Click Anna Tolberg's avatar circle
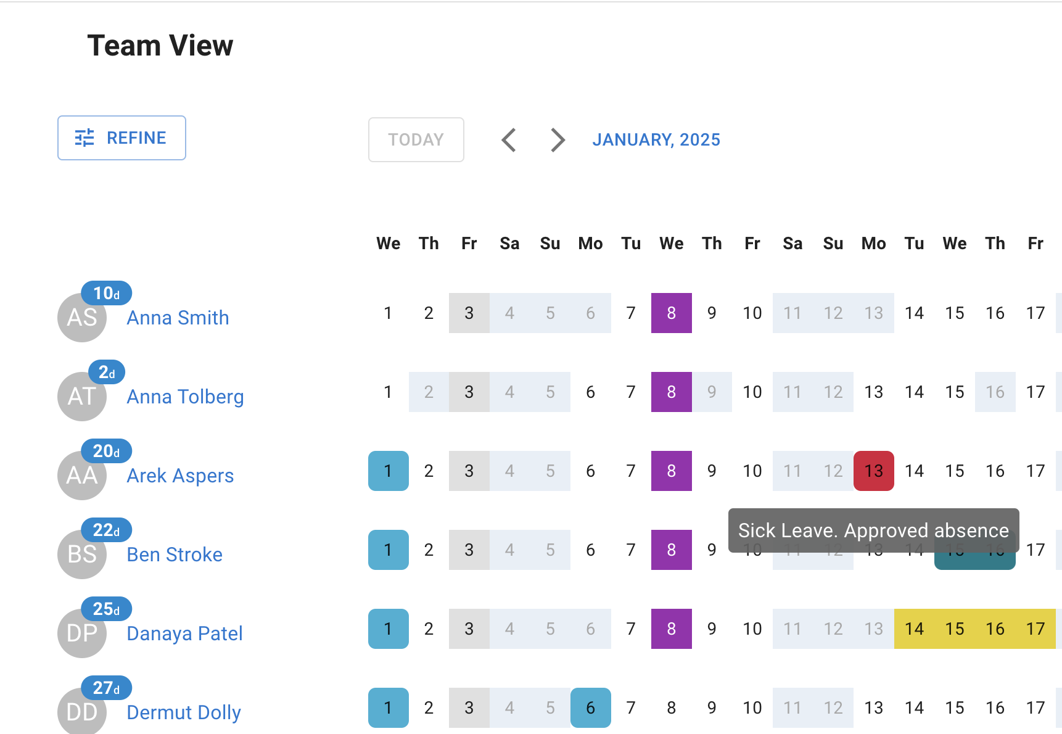The image size is (1062, 734). click(81, 397)
